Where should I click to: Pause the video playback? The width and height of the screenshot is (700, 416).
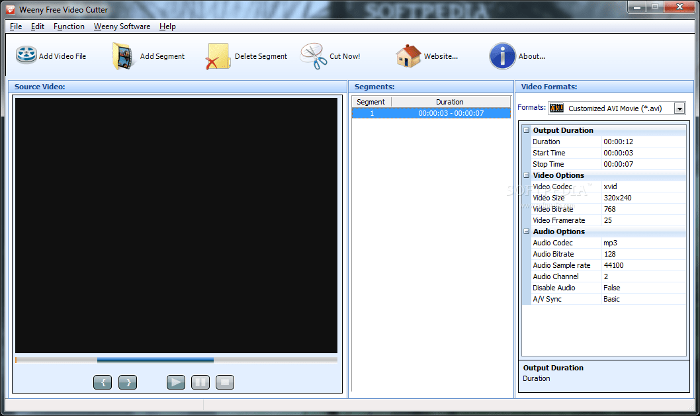200,382
